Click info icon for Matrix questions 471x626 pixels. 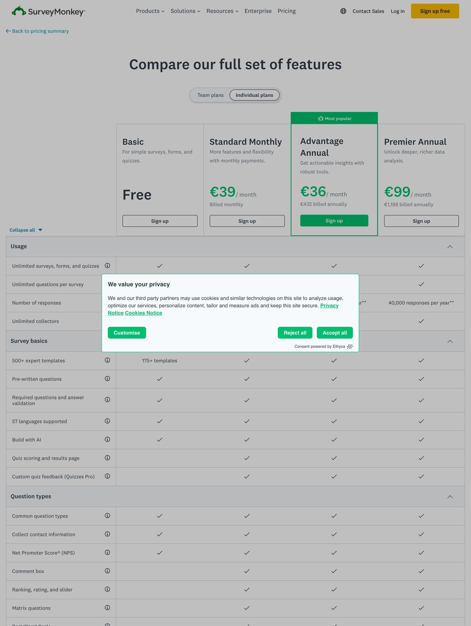[x=107, y=608]
